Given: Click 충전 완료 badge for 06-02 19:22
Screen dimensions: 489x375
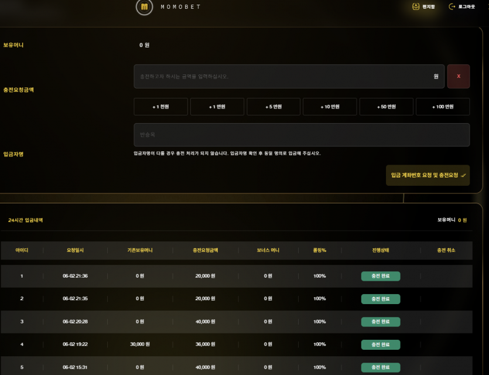Looking at the screenshot, I should [x=381, y=345].
